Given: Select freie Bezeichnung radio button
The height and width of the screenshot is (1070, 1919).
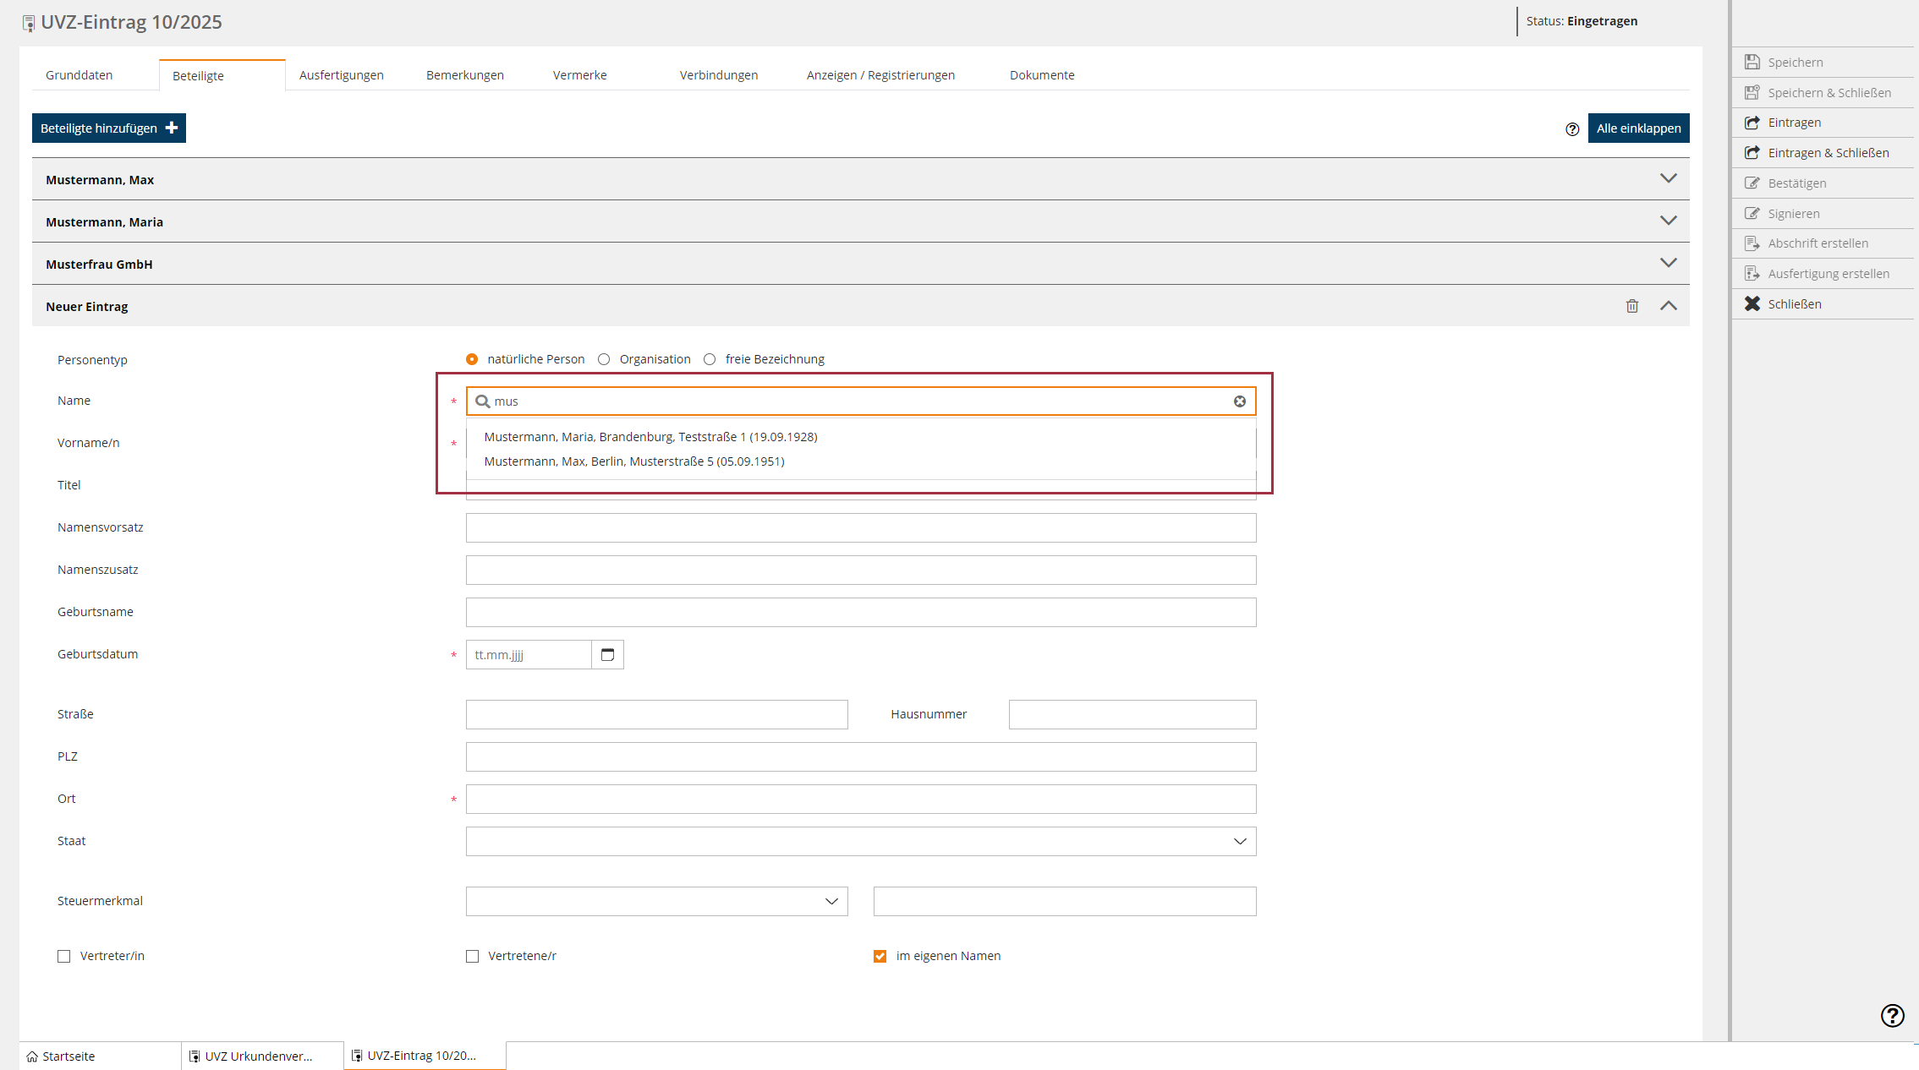Looking at the screenshot, I should tap(710, 359).
